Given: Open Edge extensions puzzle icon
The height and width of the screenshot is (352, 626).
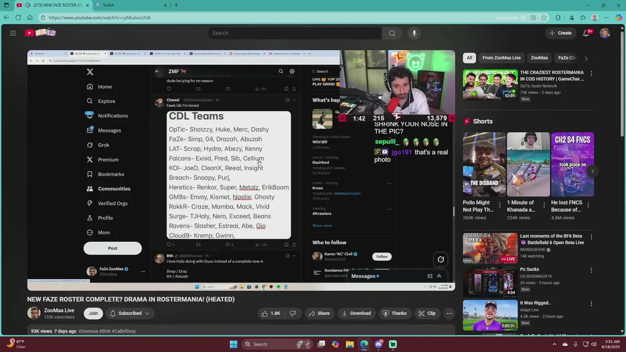Looking at the screenshot, I should (x=558, y=18).
